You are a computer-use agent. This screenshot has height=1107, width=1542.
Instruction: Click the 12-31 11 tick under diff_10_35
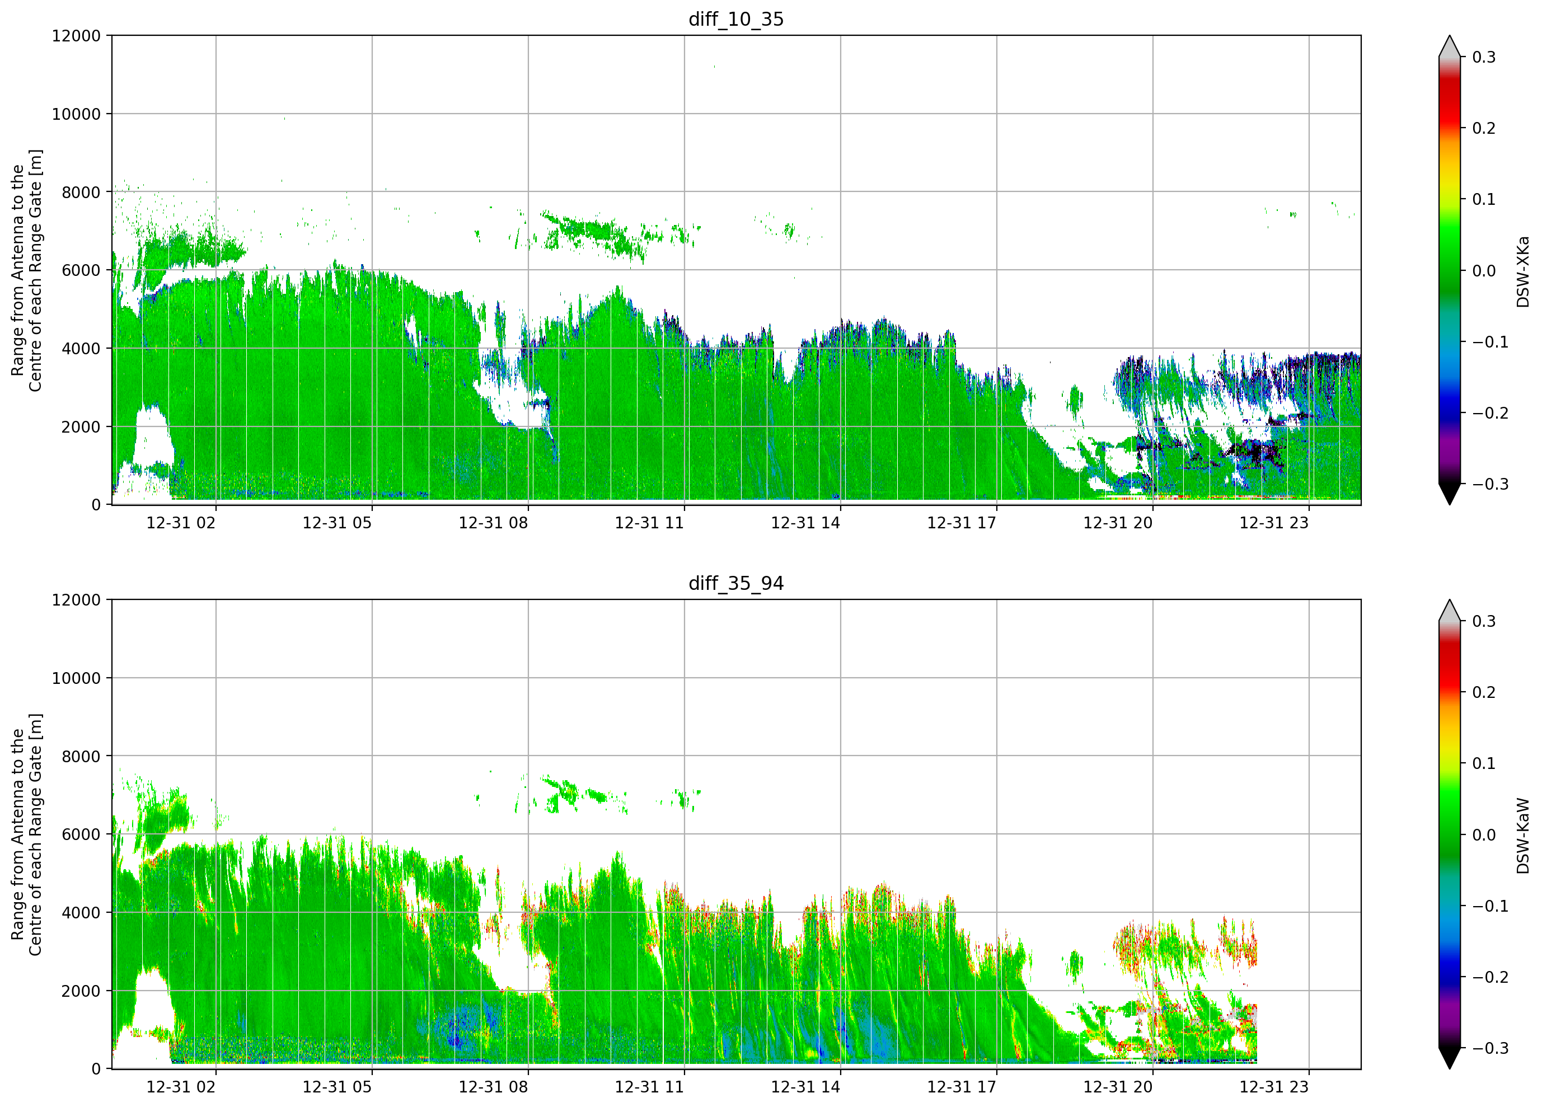pyautogui.click(x=649, y=523)
